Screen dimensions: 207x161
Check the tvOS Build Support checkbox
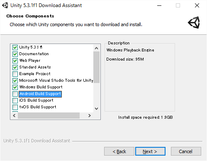point(15,107)
